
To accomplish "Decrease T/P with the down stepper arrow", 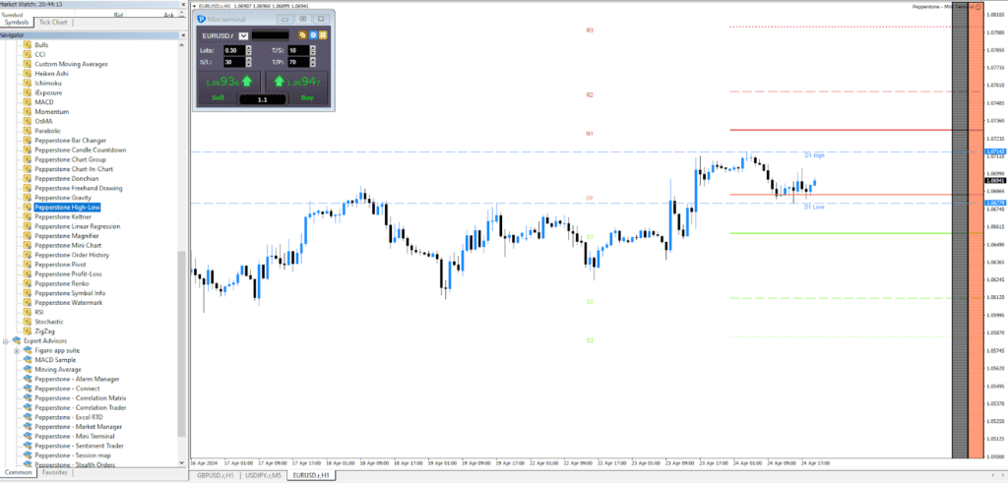I will [x=313, y=64].
